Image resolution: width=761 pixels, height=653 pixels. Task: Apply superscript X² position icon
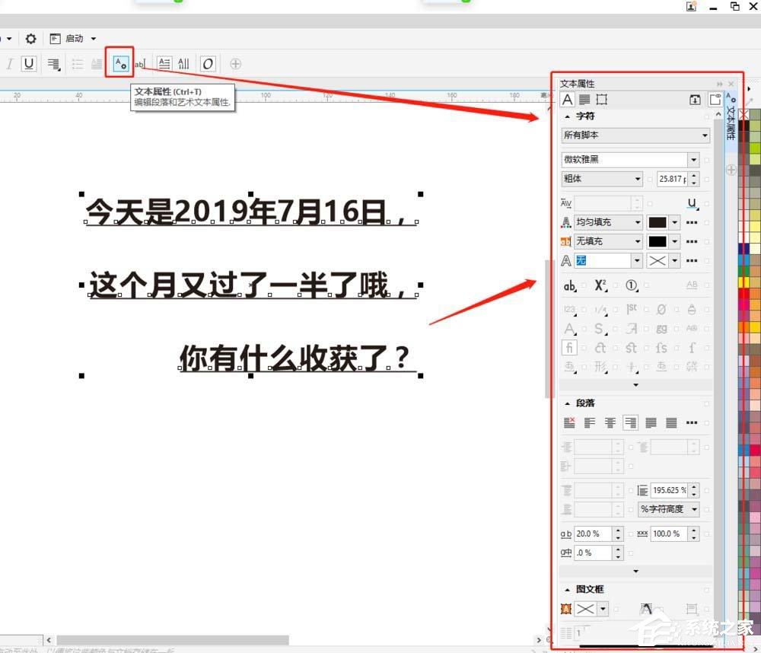point(600,285)
